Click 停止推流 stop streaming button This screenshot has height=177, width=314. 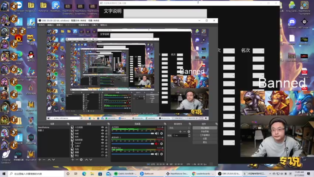tap(204, 128)
